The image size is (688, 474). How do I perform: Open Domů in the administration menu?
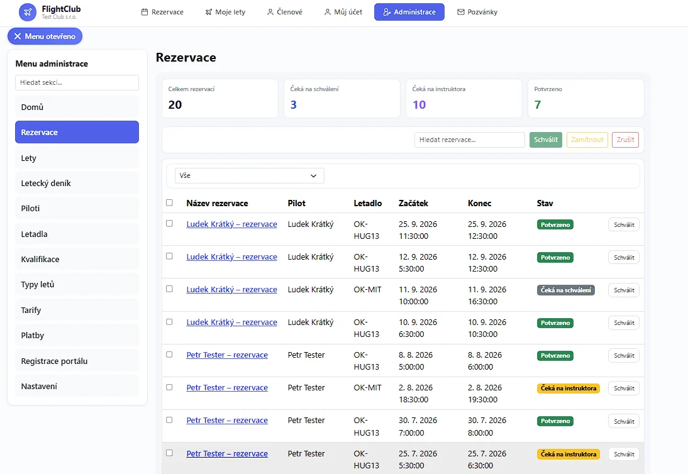tap(77, 107)
